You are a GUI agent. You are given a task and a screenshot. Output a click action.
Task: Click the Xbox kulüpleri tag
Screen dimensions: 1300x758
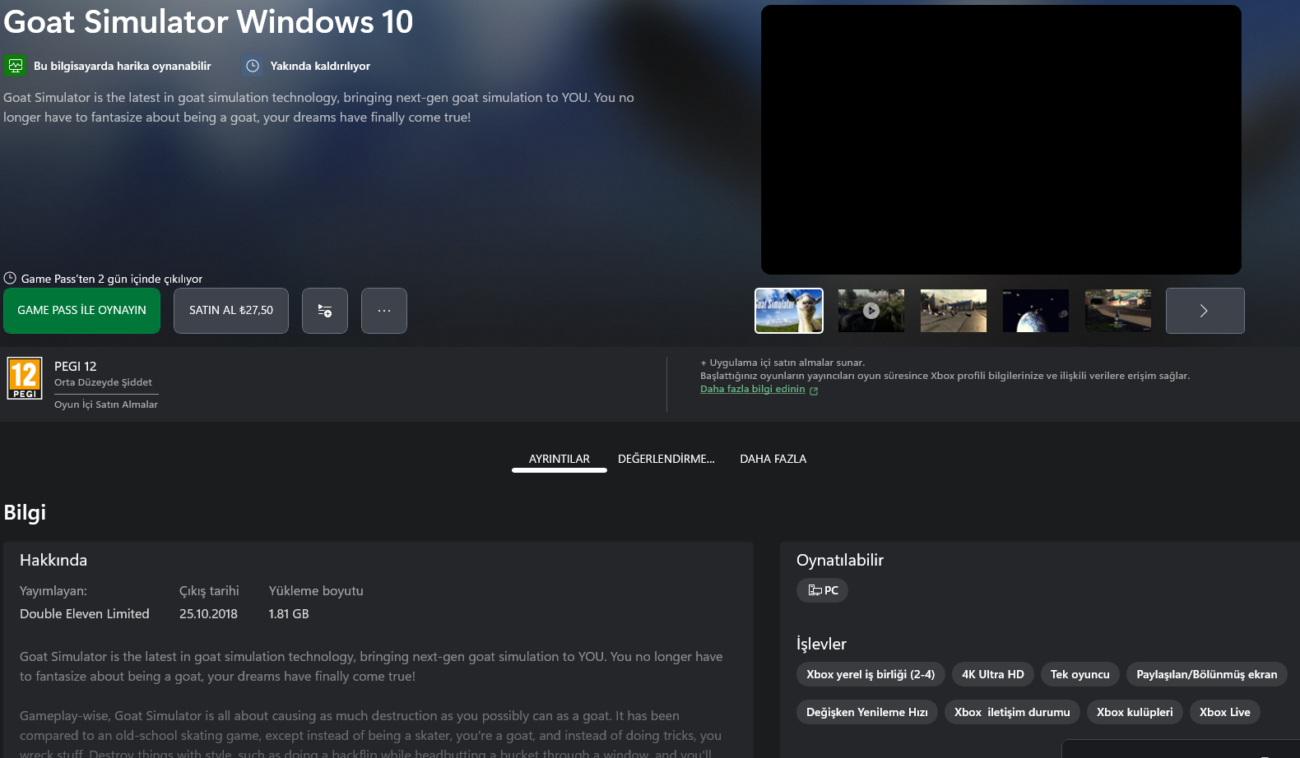(1135, 712)
